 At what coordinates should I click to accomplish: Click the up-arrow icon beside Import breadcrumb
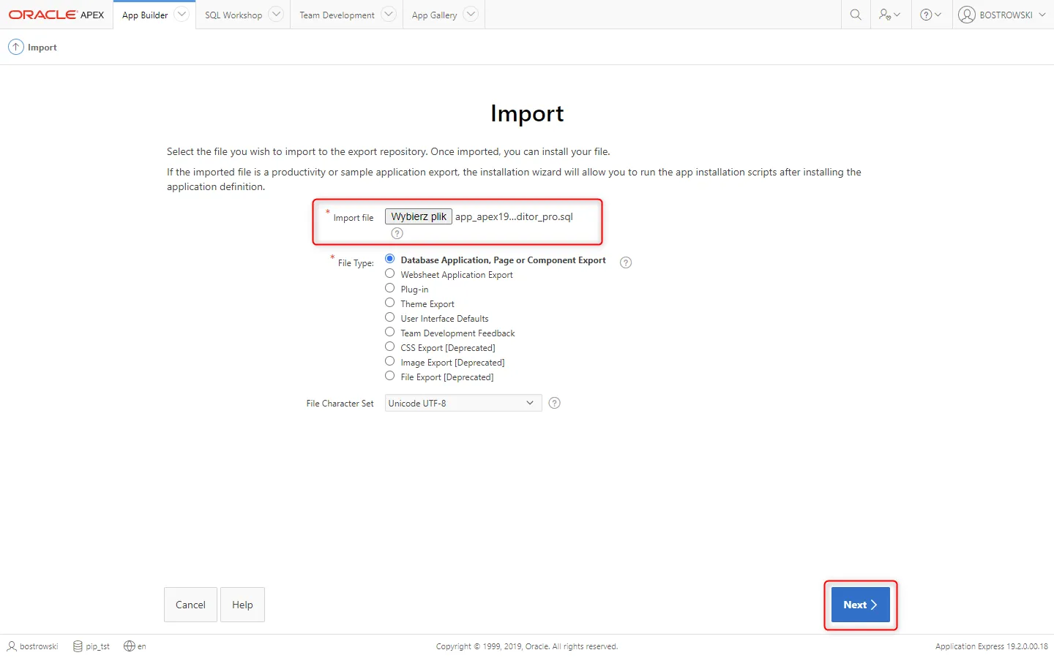pos(15,48)
